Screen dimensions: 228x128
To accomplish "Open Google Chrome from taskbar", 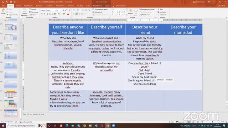I will pyautogui.click(x=84, y=126).
